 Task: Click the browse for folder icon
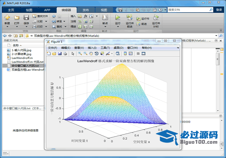pyautogui.click(x=21, y=36)
